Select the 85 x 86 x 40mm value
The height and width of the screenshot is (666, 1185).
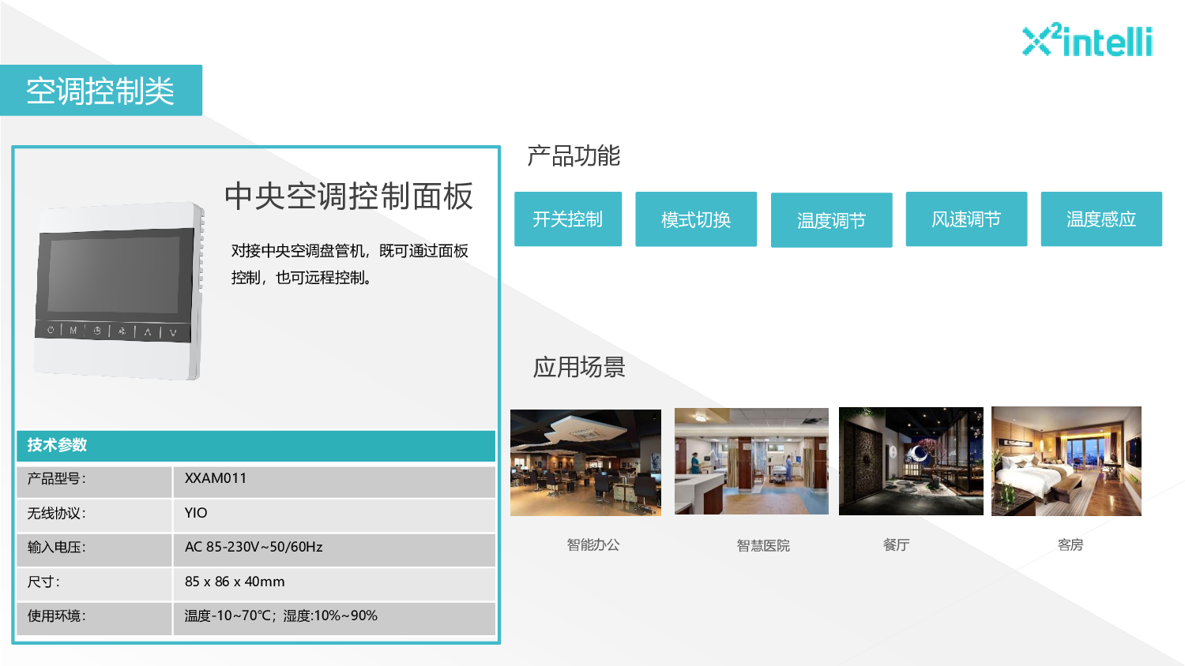click(x=235, y=582)
